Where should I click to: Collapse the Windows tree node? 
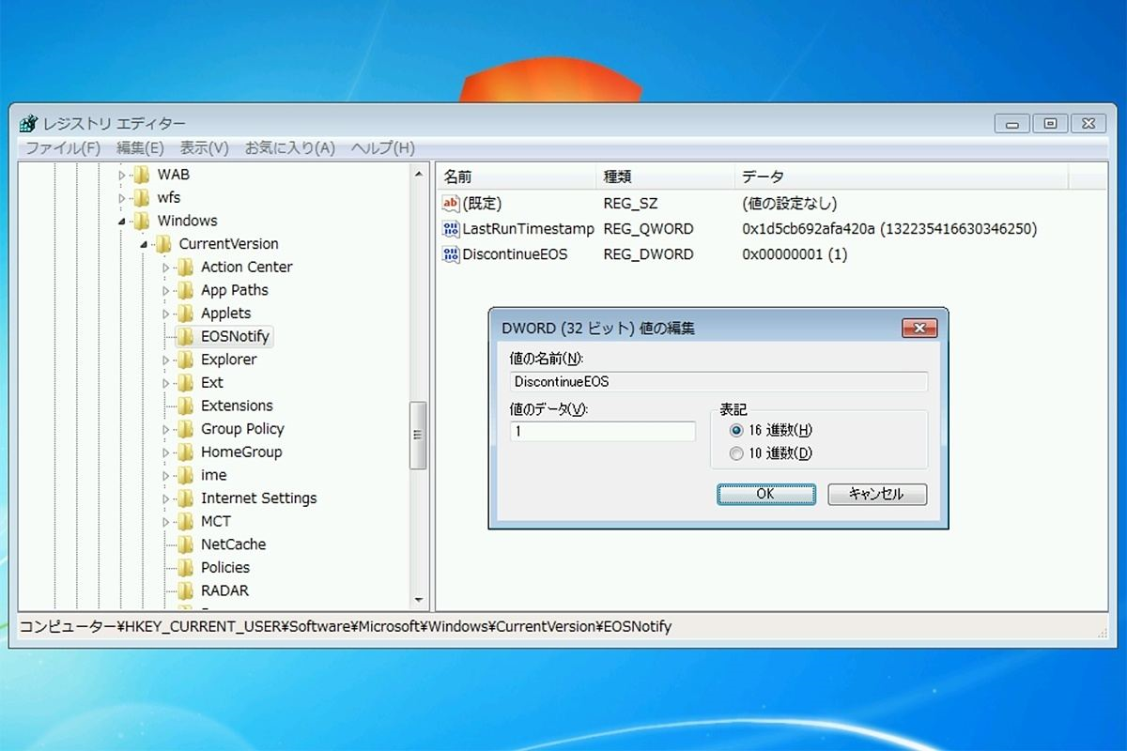click(x=121, y=222)
